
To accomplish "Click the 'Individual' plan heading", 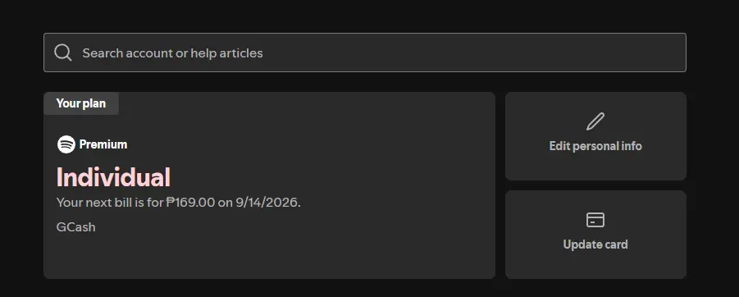I will [x=113, y=177].
